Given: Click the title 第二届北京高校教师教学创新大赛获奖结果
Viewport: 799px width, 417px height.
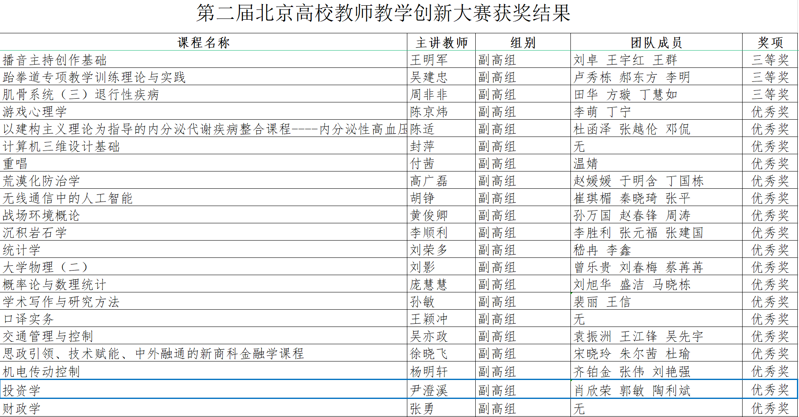Looking at the screenshot, I should point(383,13).
